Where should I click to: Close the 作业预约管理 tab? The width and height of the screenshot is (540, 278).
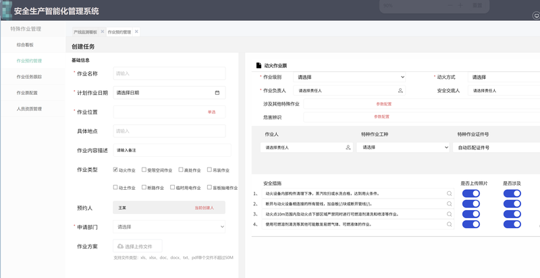(x=136, y=32)
